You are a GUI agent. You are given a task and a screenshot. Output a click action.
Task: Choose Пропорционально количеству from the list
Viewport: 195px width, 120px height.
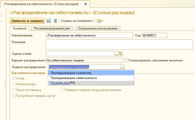coord(91,73)
